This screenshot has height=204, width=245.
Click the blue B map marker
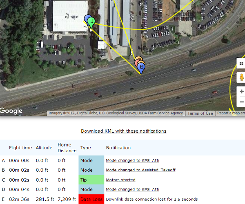pos(141,68)
